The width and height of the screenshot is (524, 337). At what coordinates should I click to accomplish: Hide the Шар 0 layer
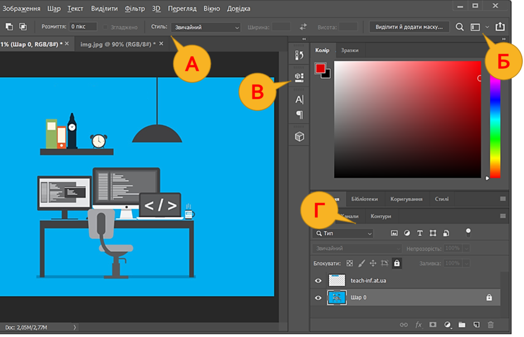(318, 297)
